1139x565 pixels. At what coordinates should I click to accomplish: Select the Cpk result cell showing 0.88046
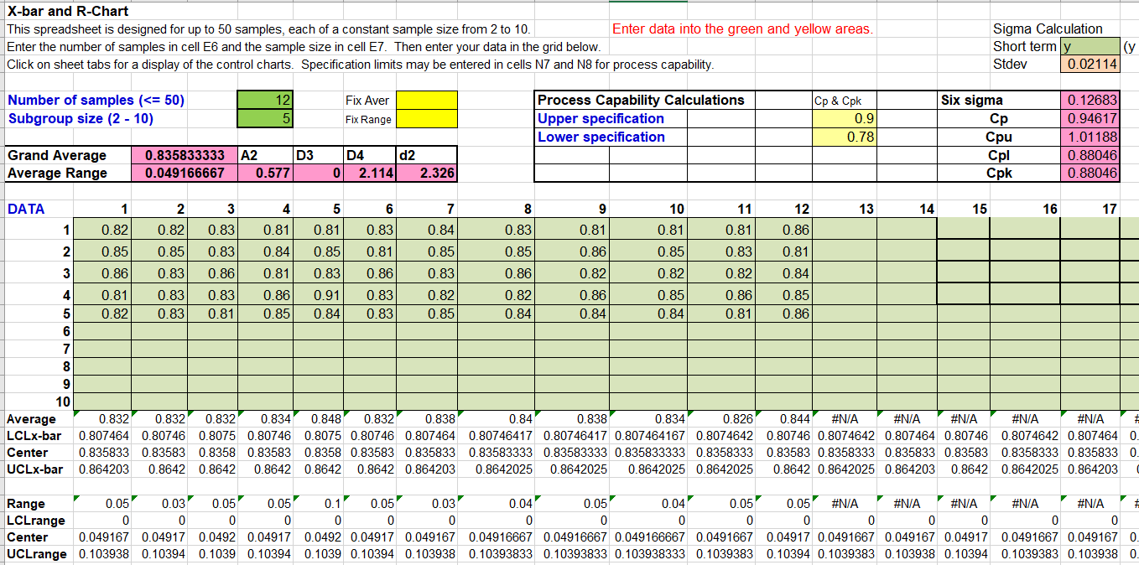(x=1091, y=171)
